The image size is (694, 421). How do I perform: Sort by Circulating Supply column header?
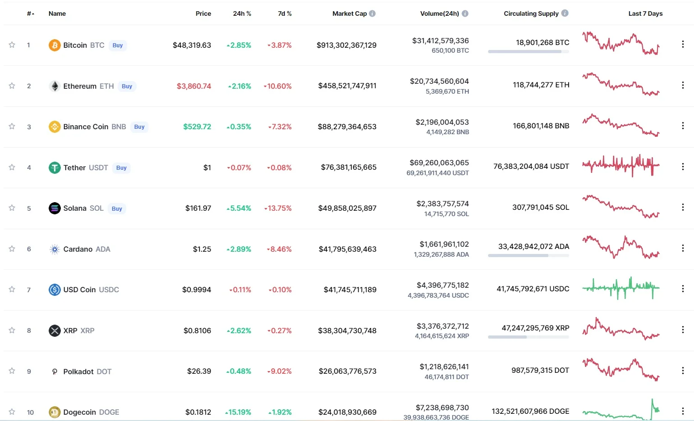(x=531, y=14)
